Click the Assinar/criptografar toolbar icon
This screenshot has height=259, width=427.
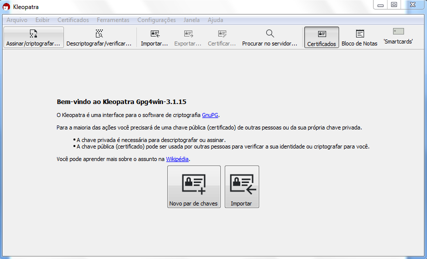[33, 37]
